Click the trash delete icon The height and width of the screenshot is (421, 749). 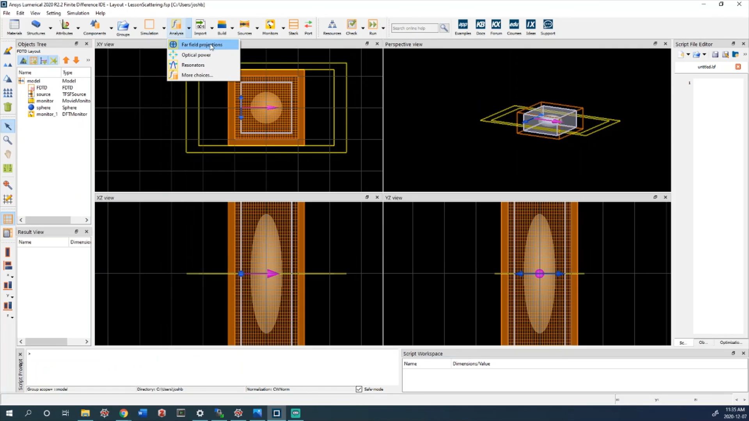point(7,107)
